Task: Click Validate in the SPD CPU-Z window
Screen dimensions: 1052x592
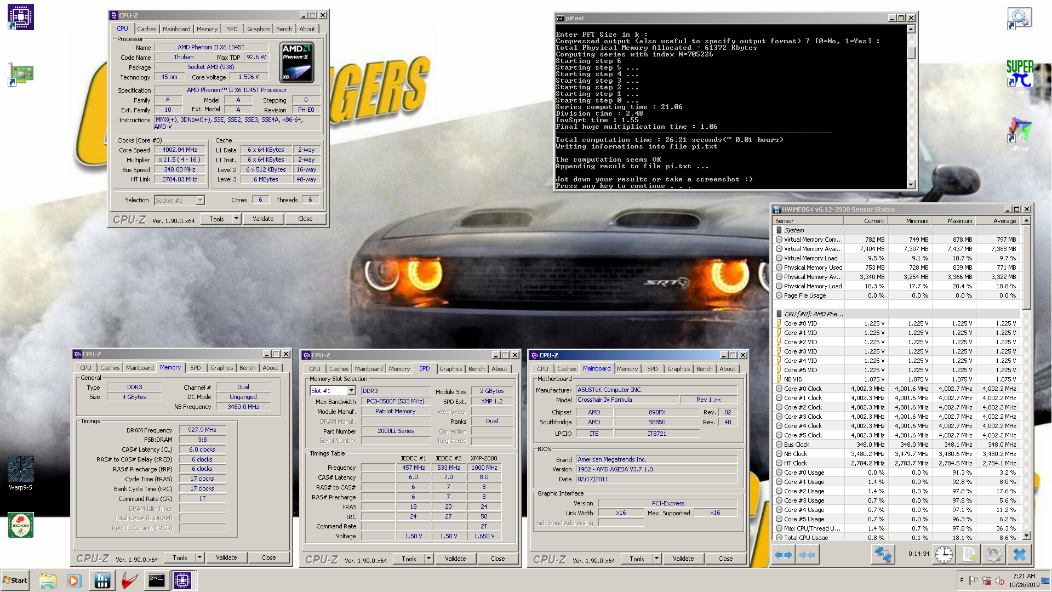Action: 455,559
